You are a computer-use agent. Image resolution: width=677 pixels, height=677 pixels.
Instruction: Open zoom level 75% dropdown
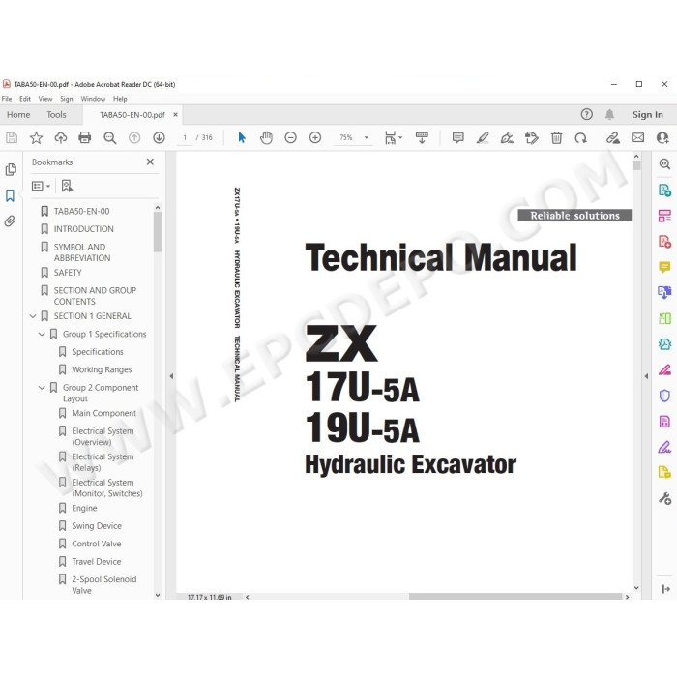pyautogui.click(x=367, y=137)
